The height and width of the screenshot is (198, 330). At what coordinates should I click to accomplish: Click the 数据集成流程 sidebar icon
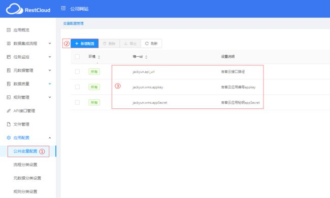[9, 44]
